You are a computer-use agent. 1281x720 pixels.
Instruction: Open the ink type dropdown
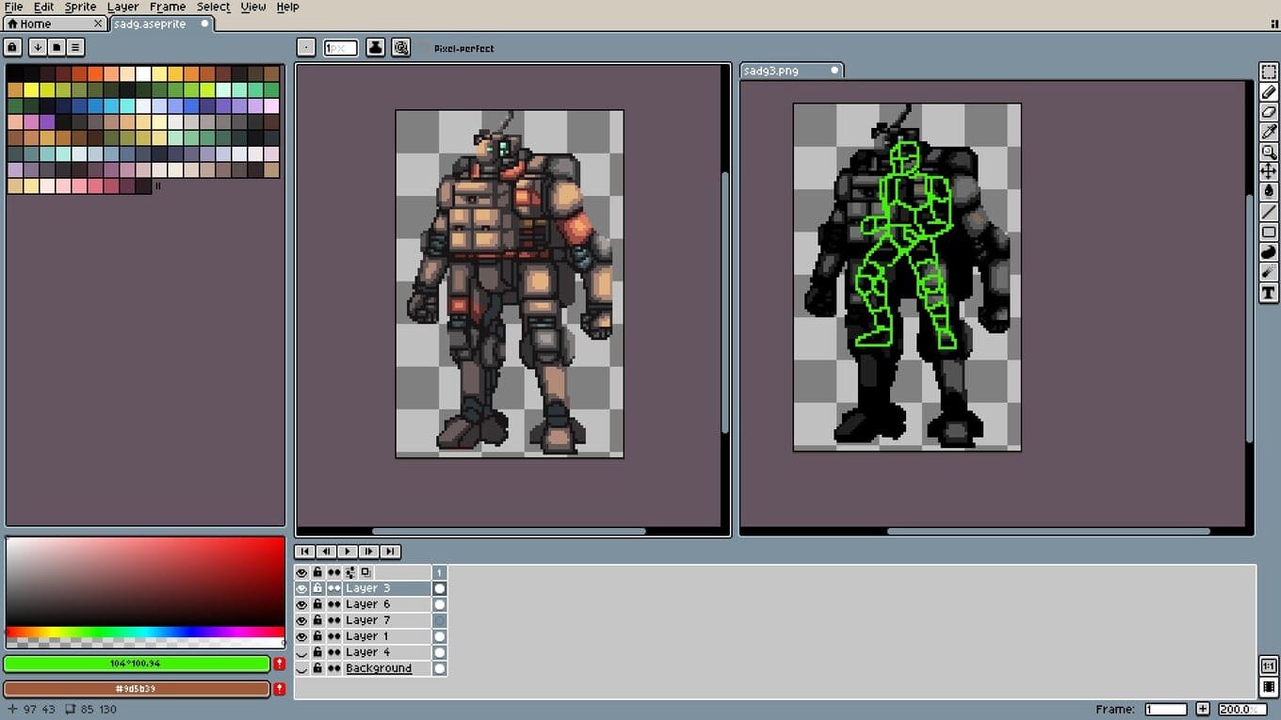pyautogui.click(x=375, y=47)
